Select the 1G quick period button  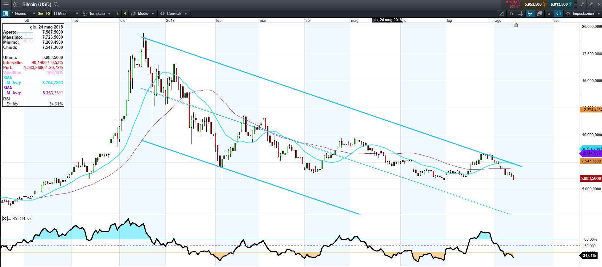(48, 14)
